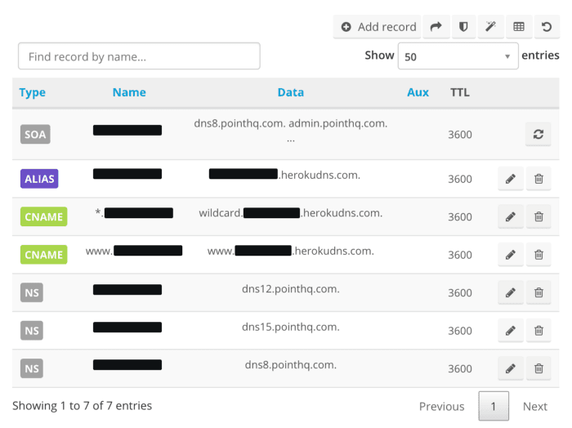Edit the dns12.pointhq.com NS record
The width and height of the screenshot is (572, 428).
coord(511,292)
